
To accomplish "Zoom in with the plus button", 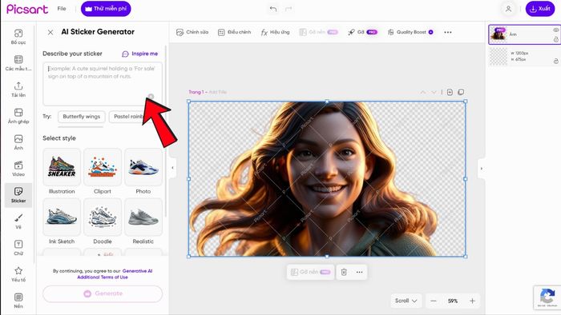I will (472, 301).
